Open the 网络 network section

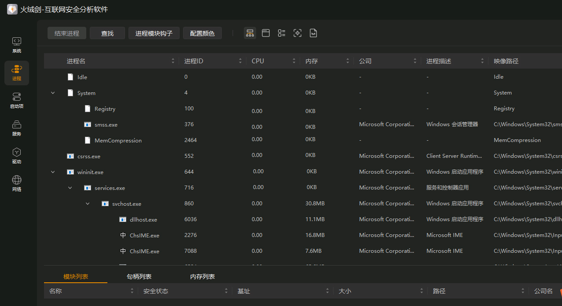[17, 183]
